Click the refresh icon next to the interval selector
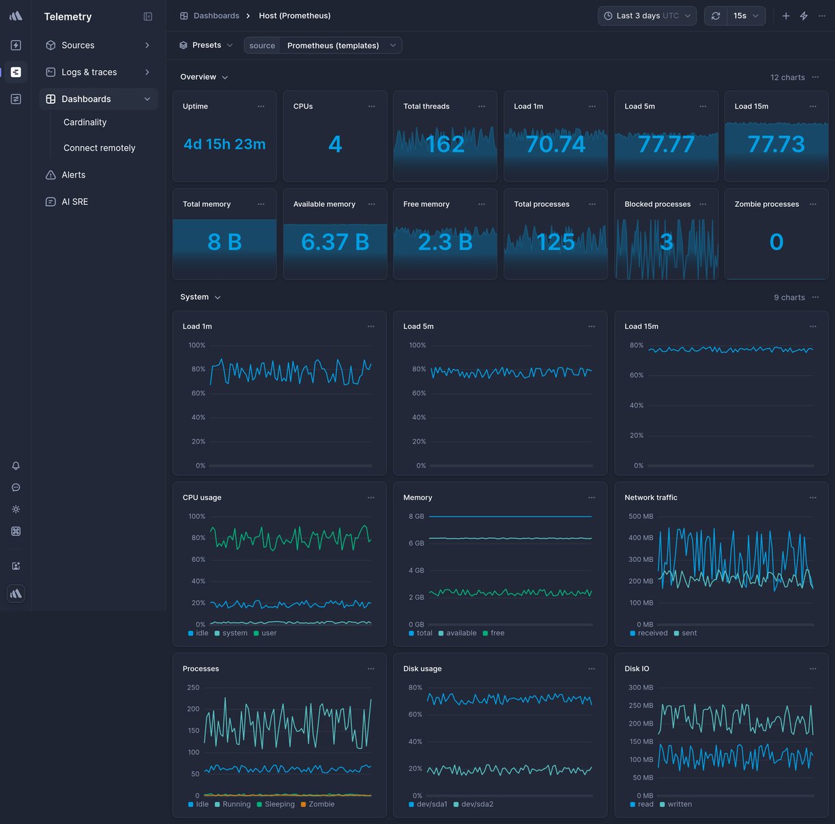Viewport: 835px width, 824px height. (x=715, y=15)
